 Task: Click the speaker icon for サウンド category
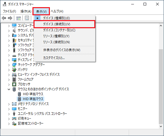click(x=14, y=31)
